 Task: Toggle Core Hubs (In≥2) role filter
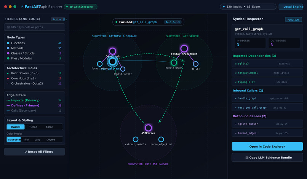coord(34,78)
